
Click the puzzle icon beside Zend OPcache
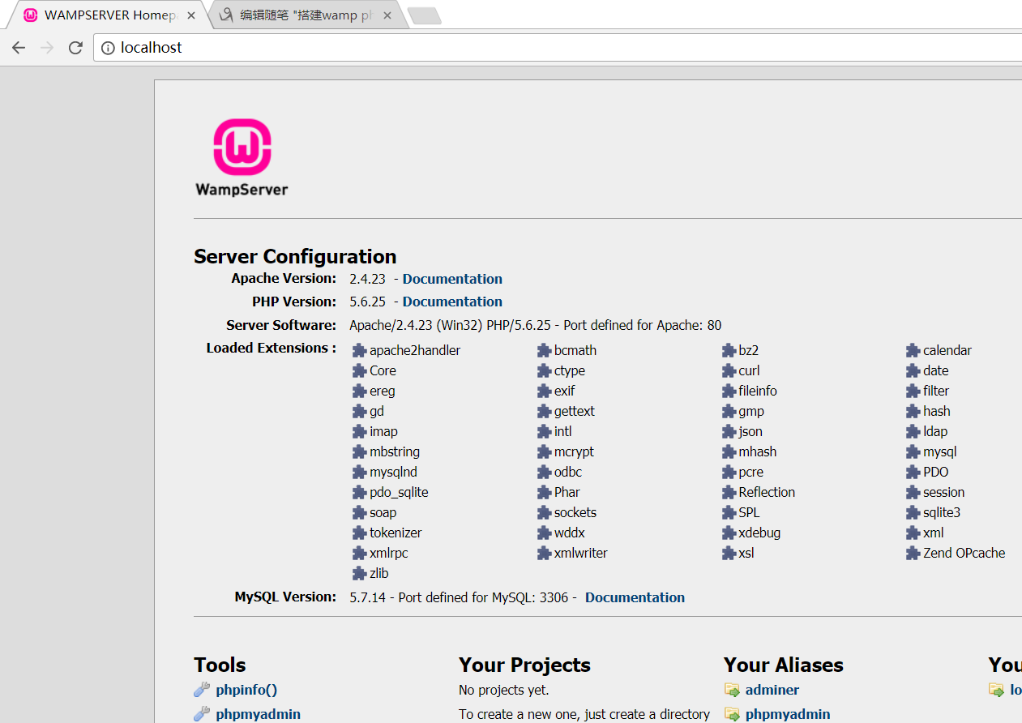[x=913, y=553]
